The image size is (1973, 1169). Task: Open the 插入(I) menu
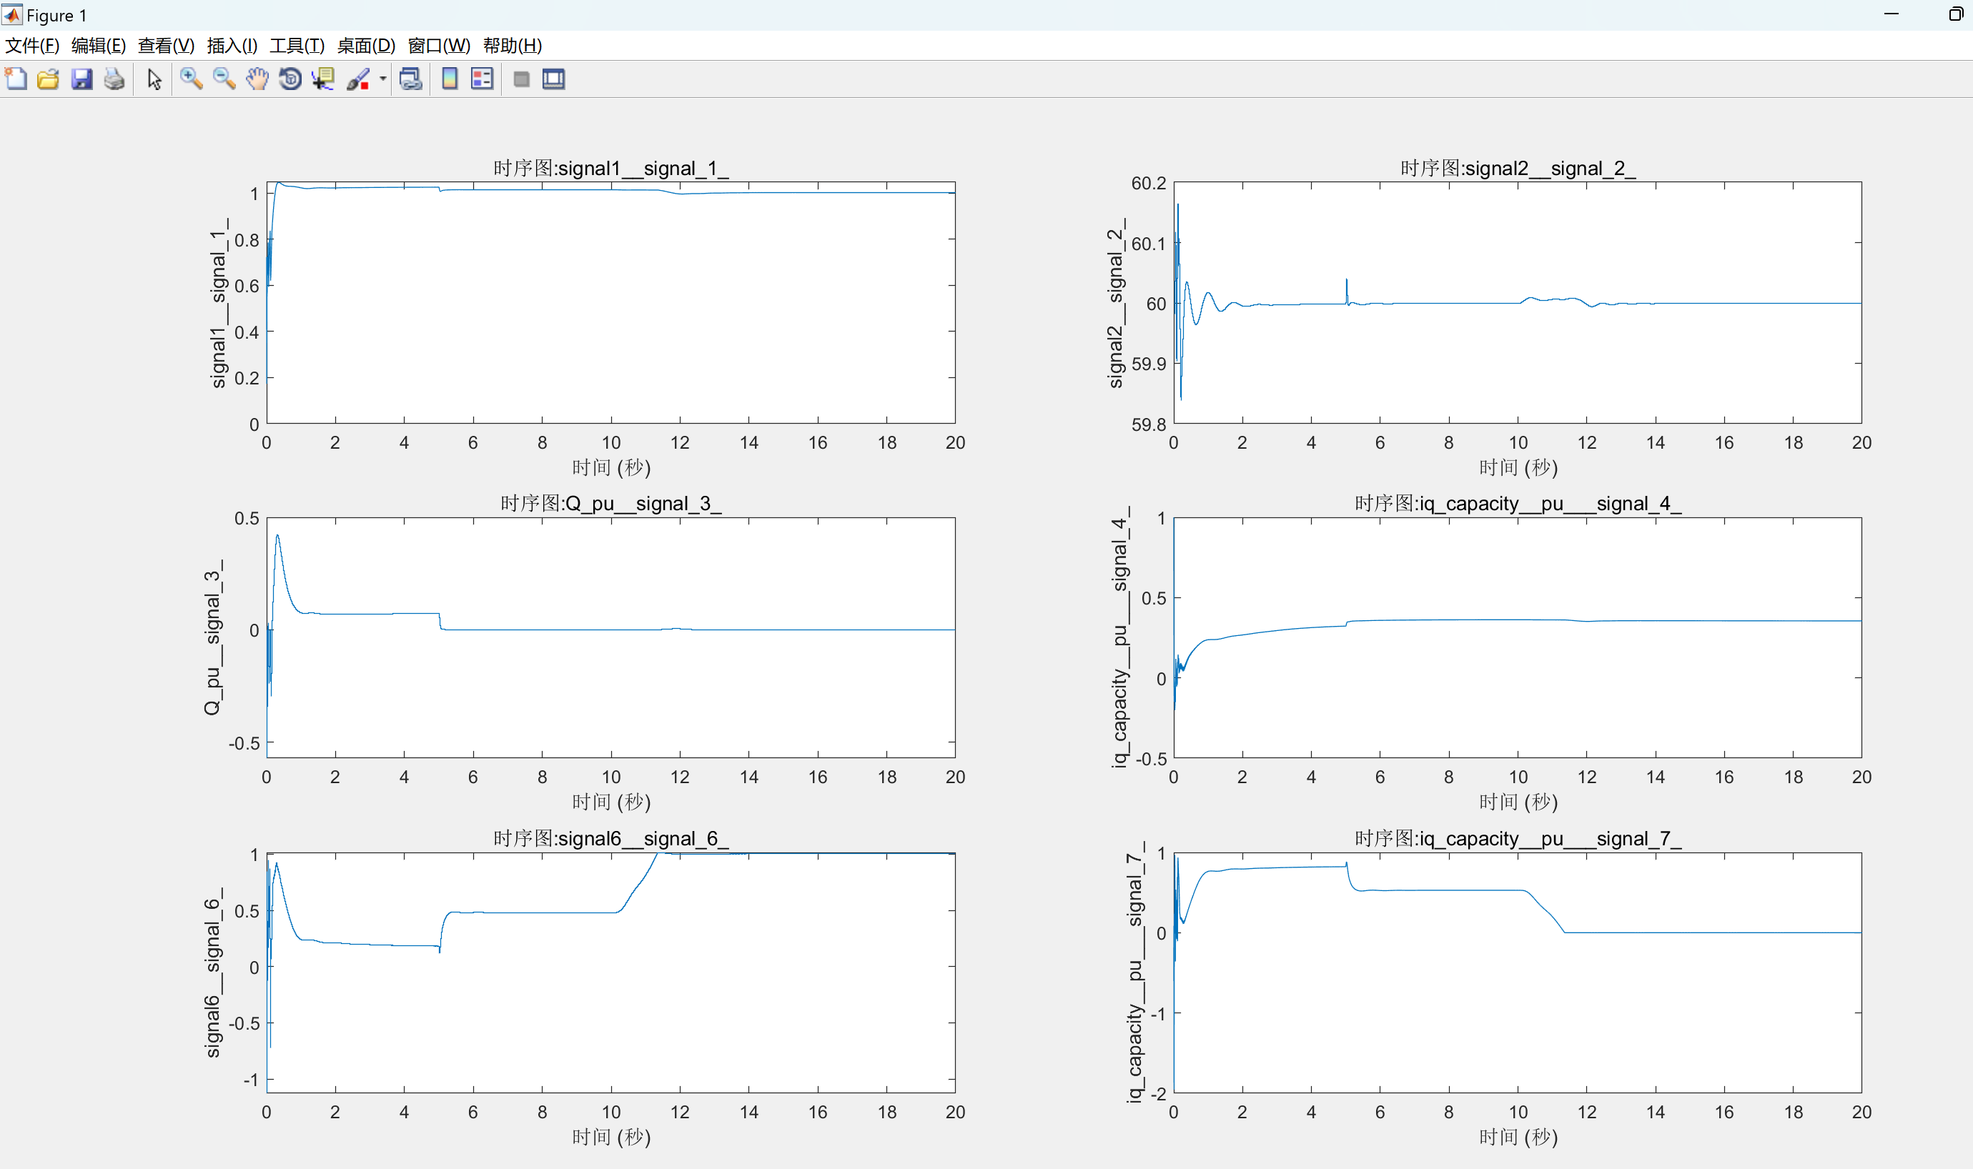[232, 46]
